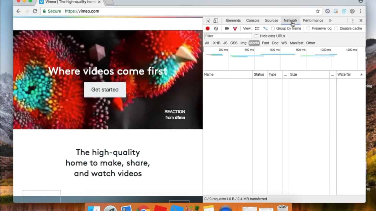Sort by the Waterfall arrow
This screenshot has width=376, height=211.
coord(361,74)
